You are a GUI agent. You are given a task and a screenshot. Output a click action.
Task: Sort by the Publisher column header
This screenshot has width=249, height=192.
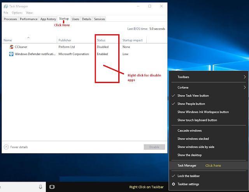point(76,40)
